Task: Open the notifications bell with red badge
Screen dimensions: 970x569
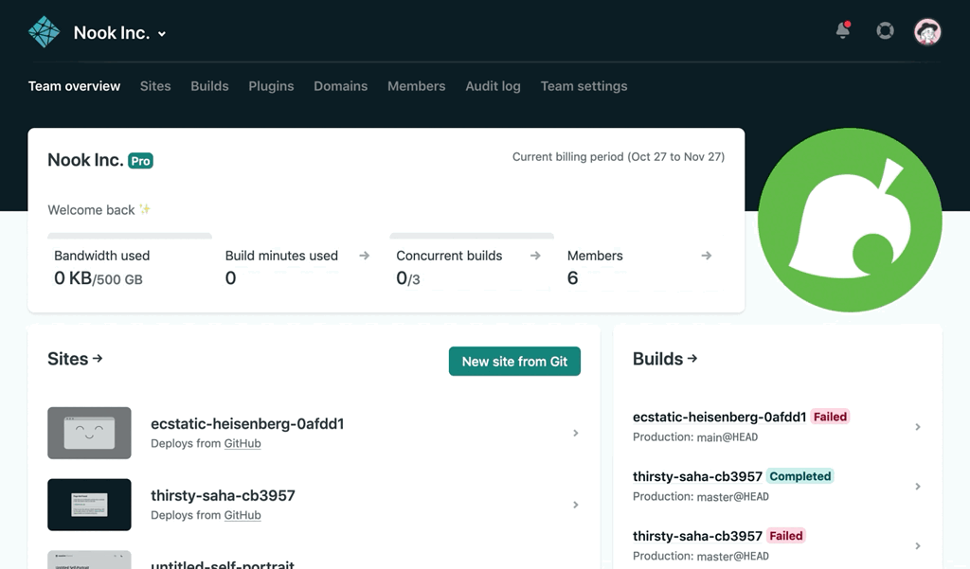Action: [x=841, y=30]
